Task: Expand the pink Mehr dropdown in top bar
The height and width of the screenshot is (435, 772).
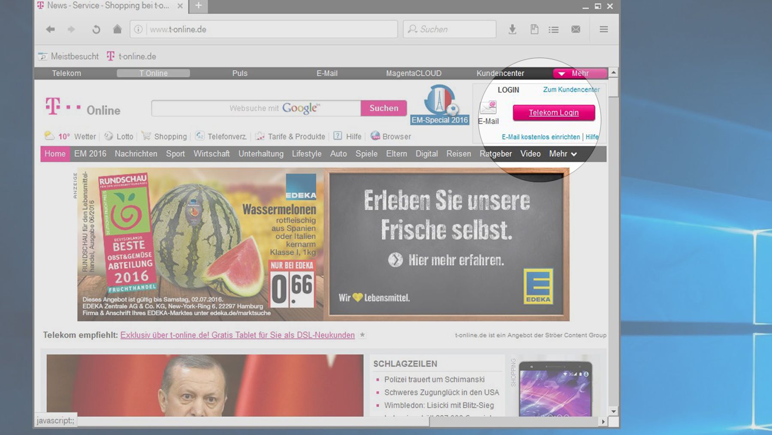Action: 579,73
